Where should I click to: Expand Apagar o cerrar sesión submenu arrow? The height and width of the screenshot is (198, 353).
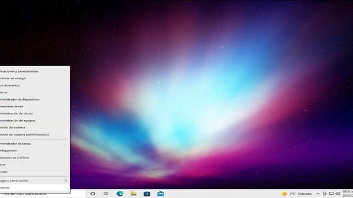[66, 180]
